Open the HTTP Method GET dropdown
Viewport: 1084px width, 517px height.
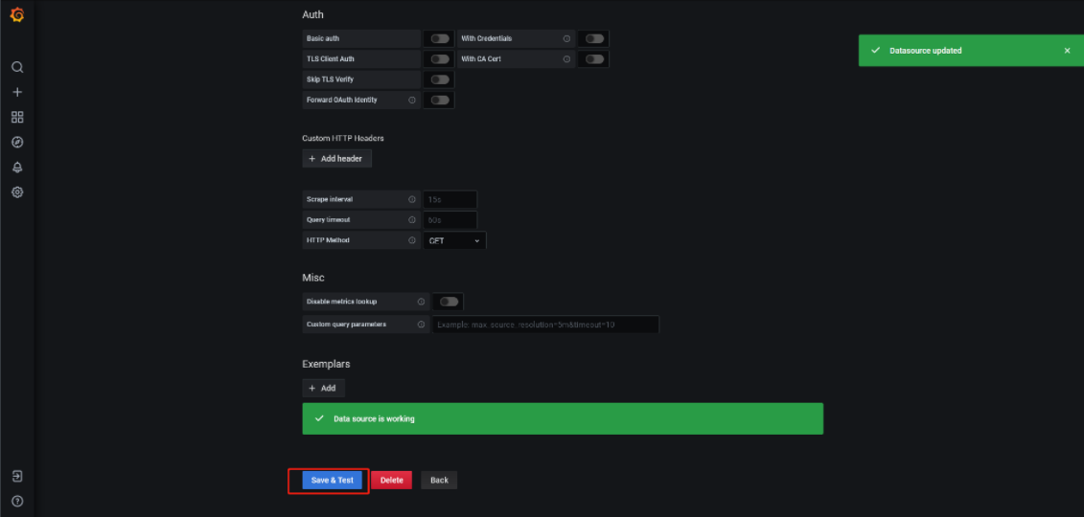click(455, 241)
